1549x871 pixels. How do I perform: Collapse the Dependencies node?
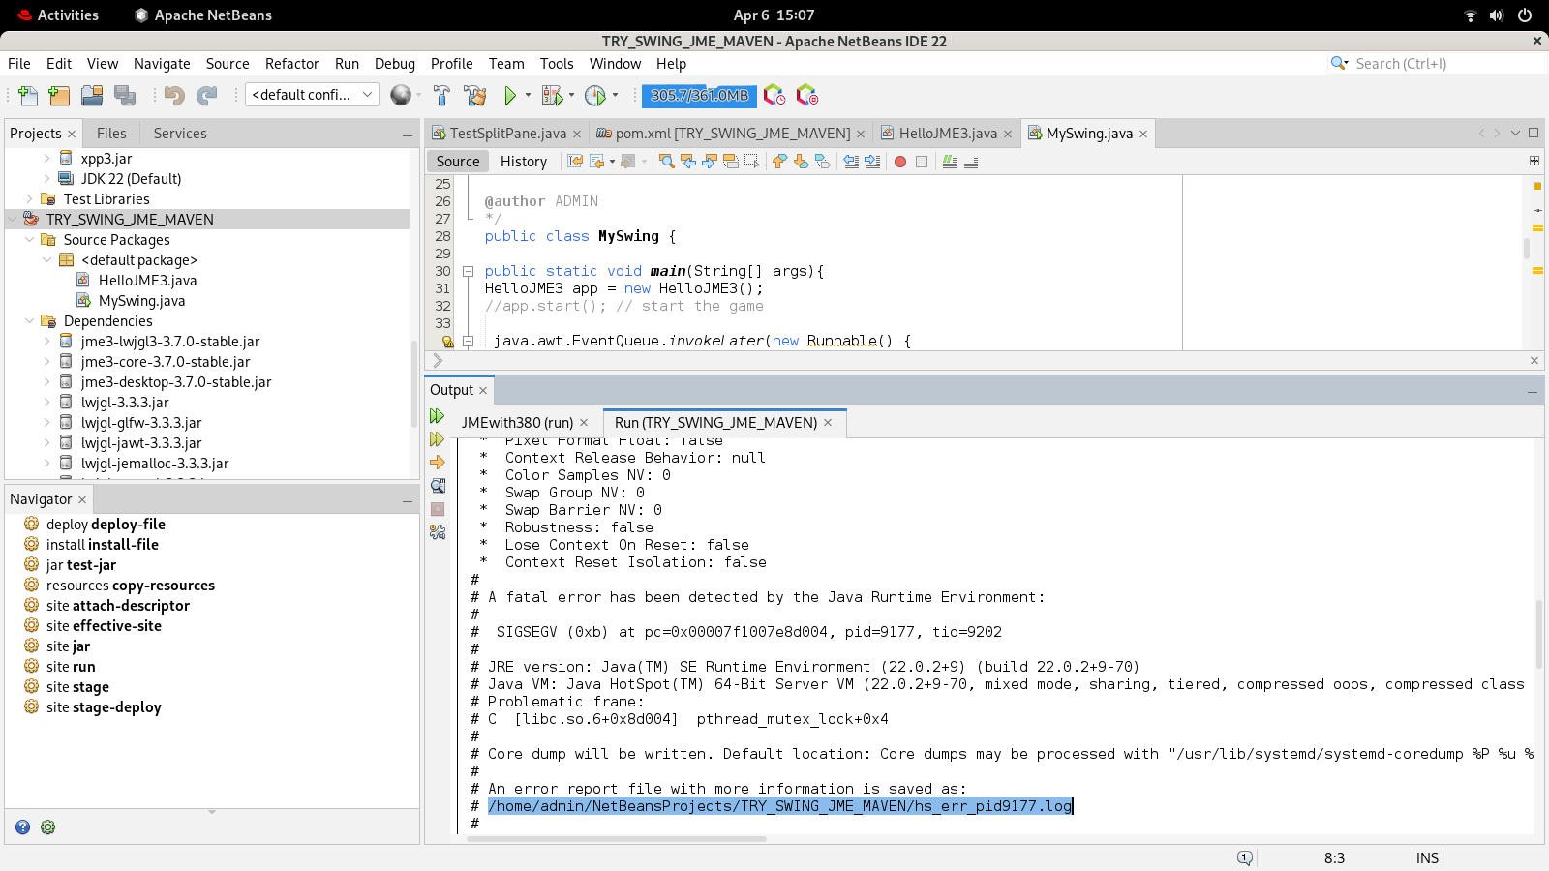[30, 321]
